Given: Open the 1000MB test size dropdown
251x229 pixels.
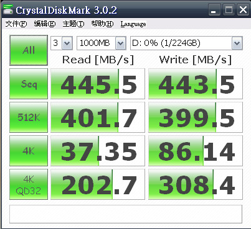Looking at the screenshot, I should pos(102,43).
